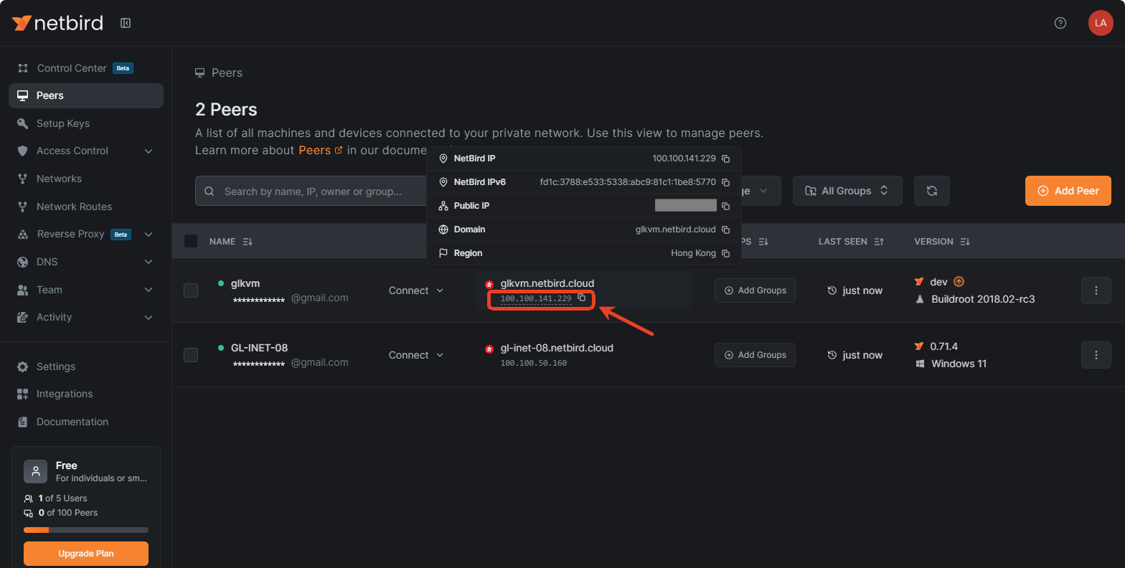Screen dimensions: 1125x568
Task: Open the All Groups dropdown
Action: pyautogui.click(x=847, y=191)
